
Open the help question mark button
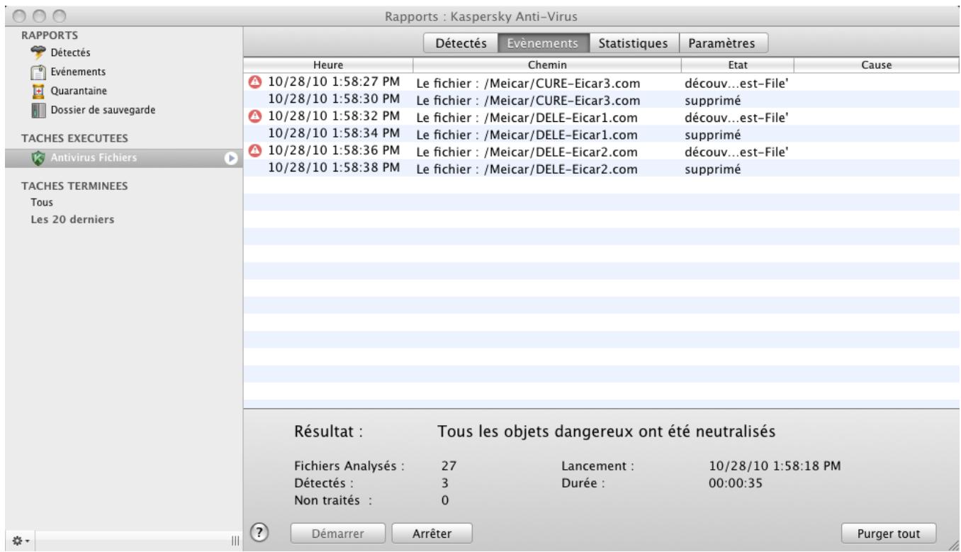(259, 531)
